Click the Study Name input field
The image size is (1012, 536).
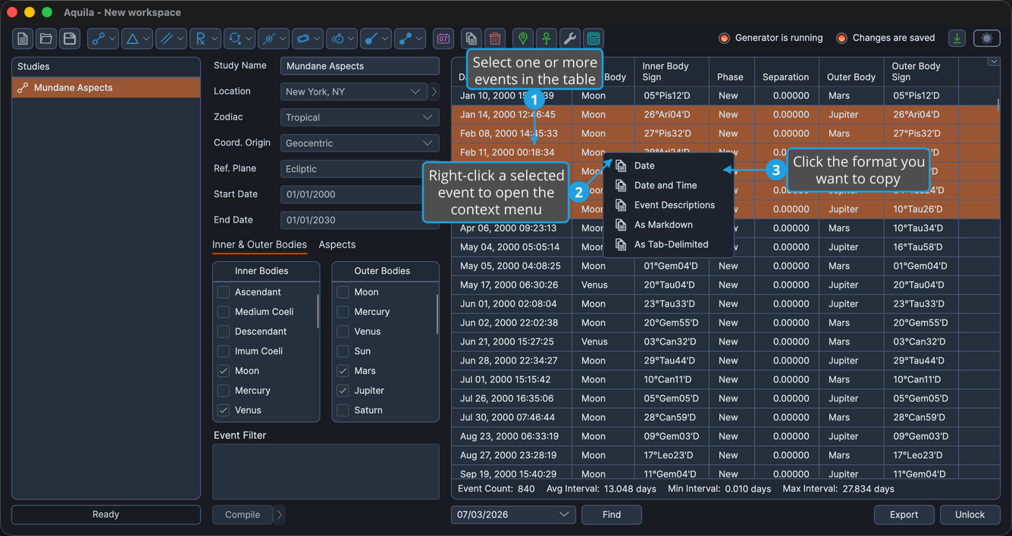(360, 66)
